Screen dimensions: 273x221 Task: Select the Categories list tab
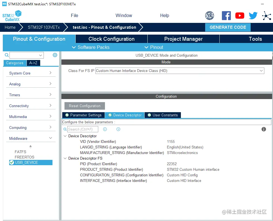(x=15, y=63)
